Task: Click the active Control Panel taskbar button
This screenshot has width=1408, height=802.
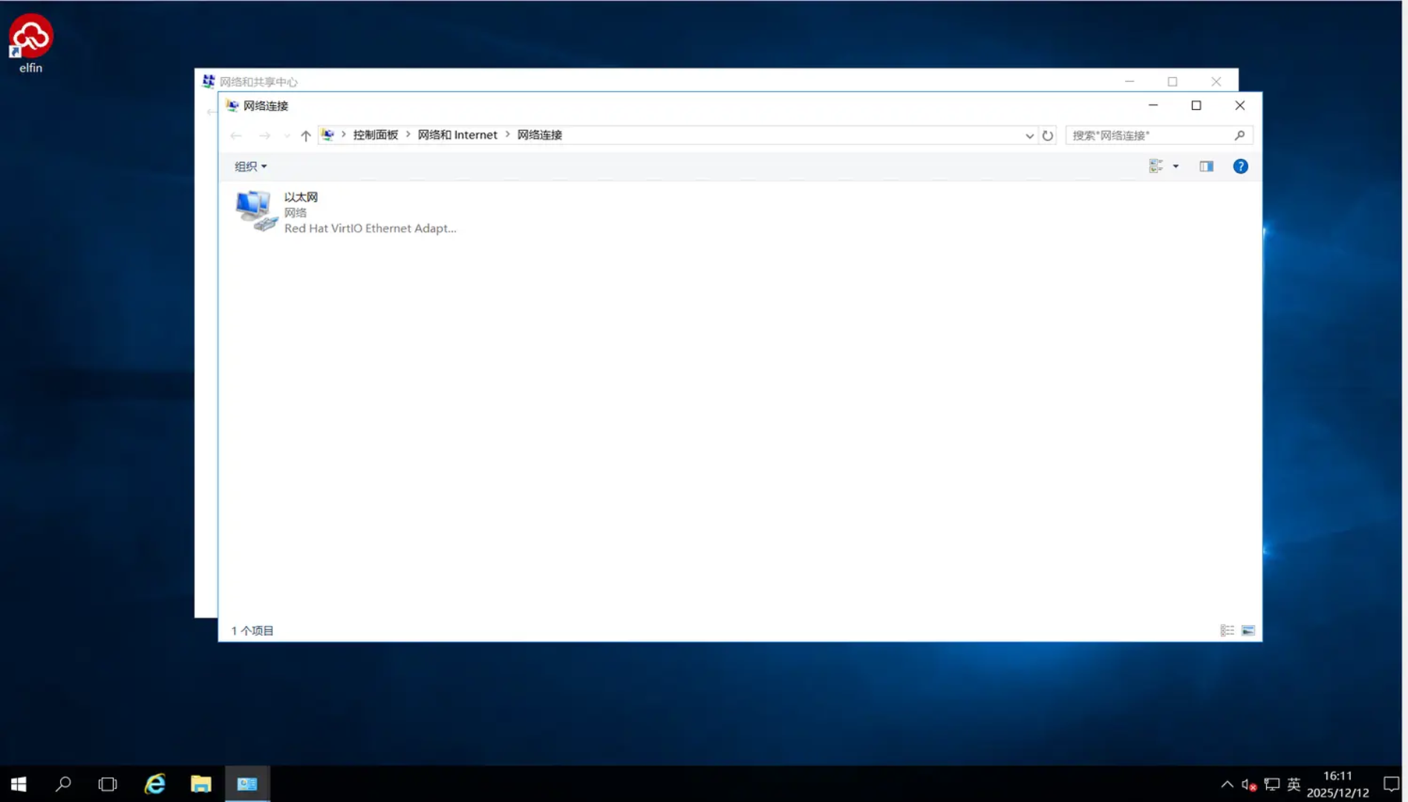Action: coord(247,784)
